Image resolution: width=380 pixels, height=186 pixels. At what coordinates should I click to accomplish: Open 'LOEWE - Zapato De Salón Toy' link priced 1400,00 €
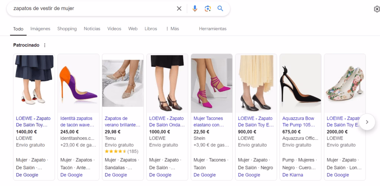pyautogui.click(x=33, y=122)
